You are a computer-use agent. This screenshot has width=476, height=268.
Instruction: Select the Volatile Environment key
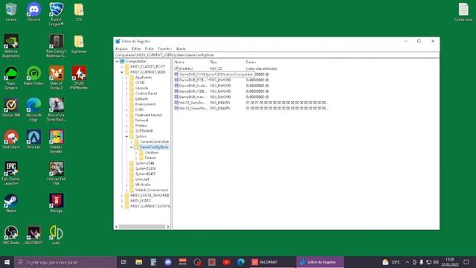pyautogui.click(x=152, y=190)
